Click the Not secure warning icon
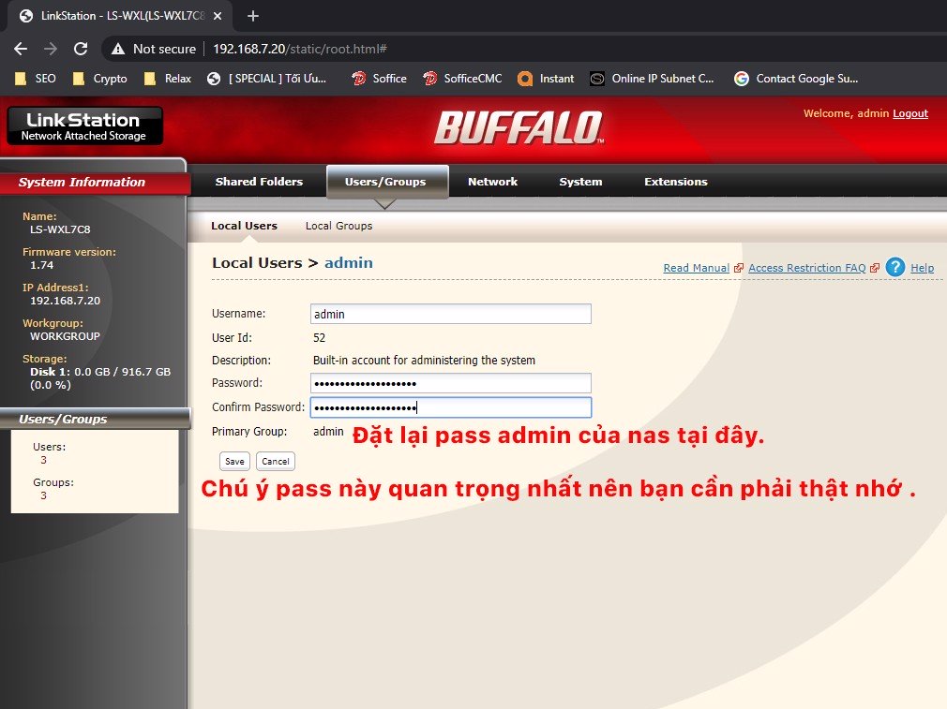 [x=118, y=49]
